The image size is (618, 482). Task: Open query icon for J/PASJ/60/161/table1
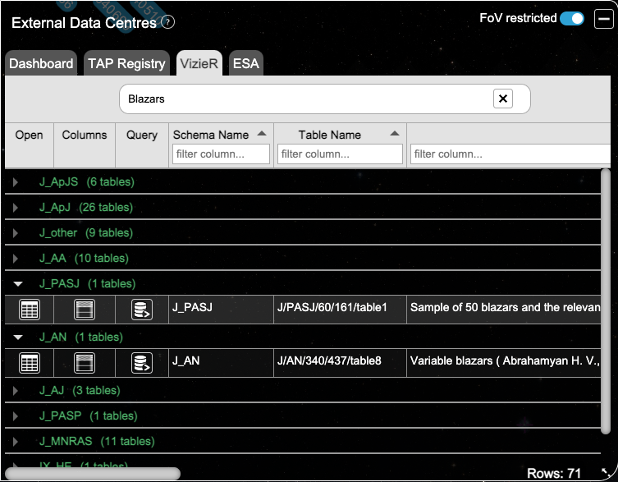142,310
